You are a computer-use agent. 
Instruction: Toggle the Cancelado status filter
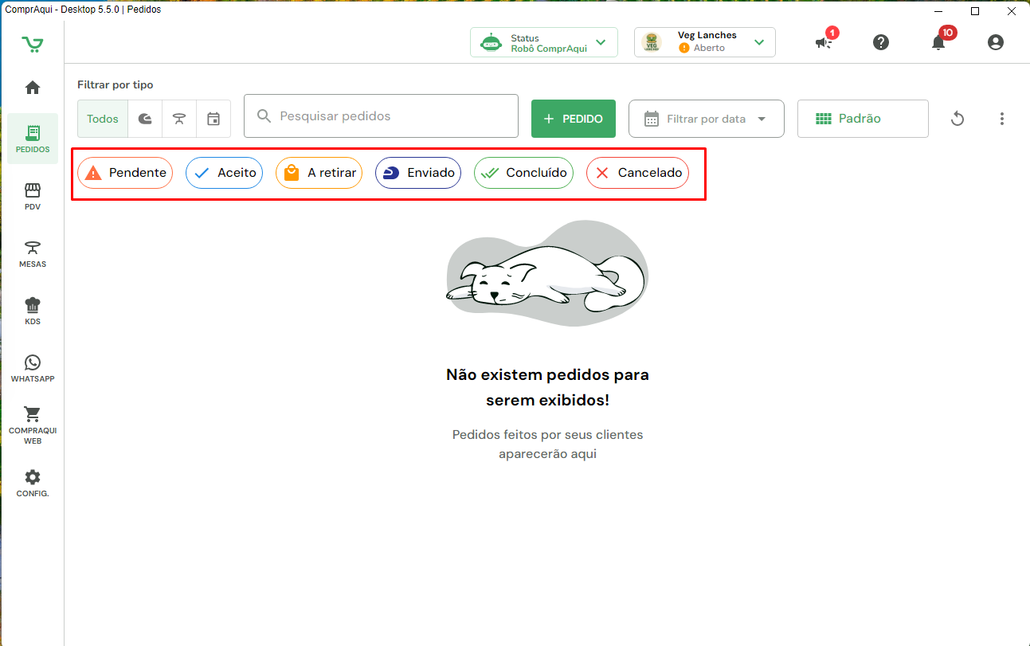[x=637, y=173]
